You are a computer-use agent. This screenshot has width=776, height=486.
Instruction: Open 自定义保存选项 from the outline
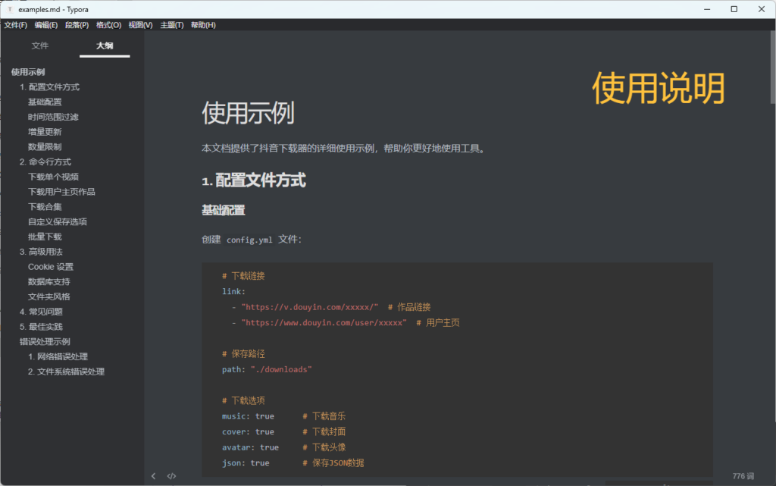coord(58,221)
